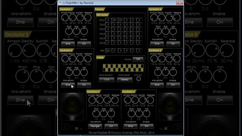
Task: Click Oscillator 2 Decay knob
Action: [73, 59]
